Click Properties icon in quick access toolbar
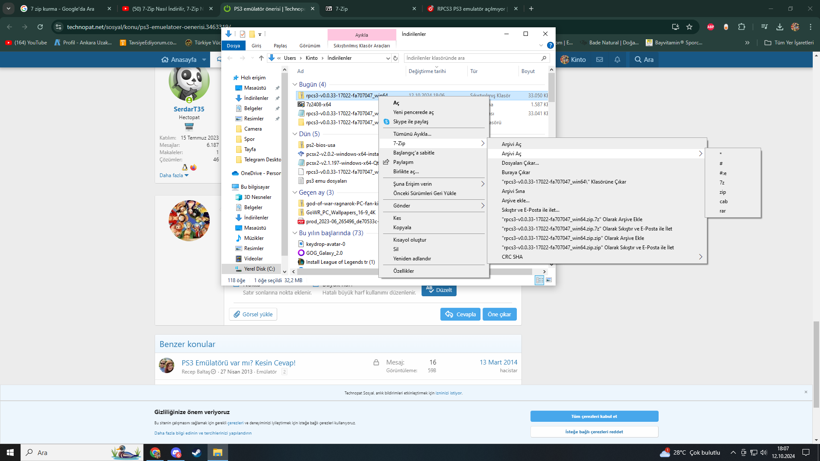 point(243,34)
